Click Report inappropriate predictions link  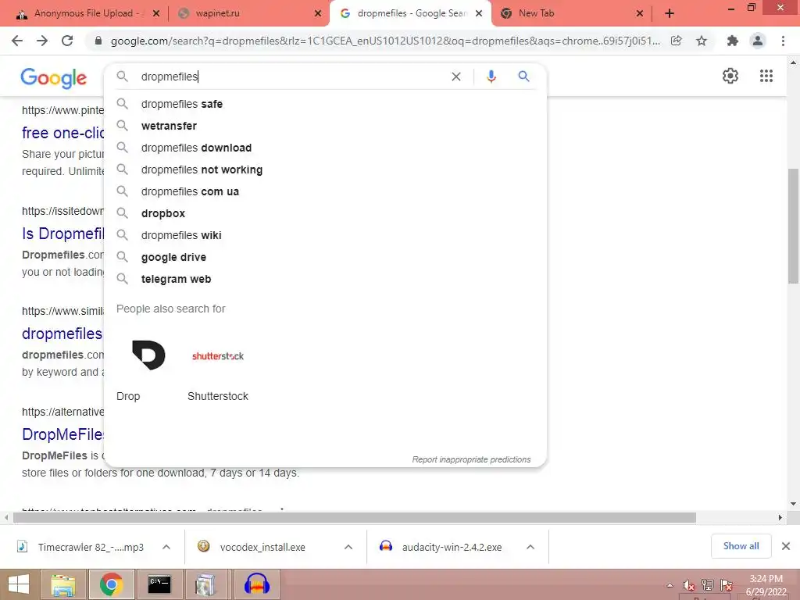click(x=471, y=459)
